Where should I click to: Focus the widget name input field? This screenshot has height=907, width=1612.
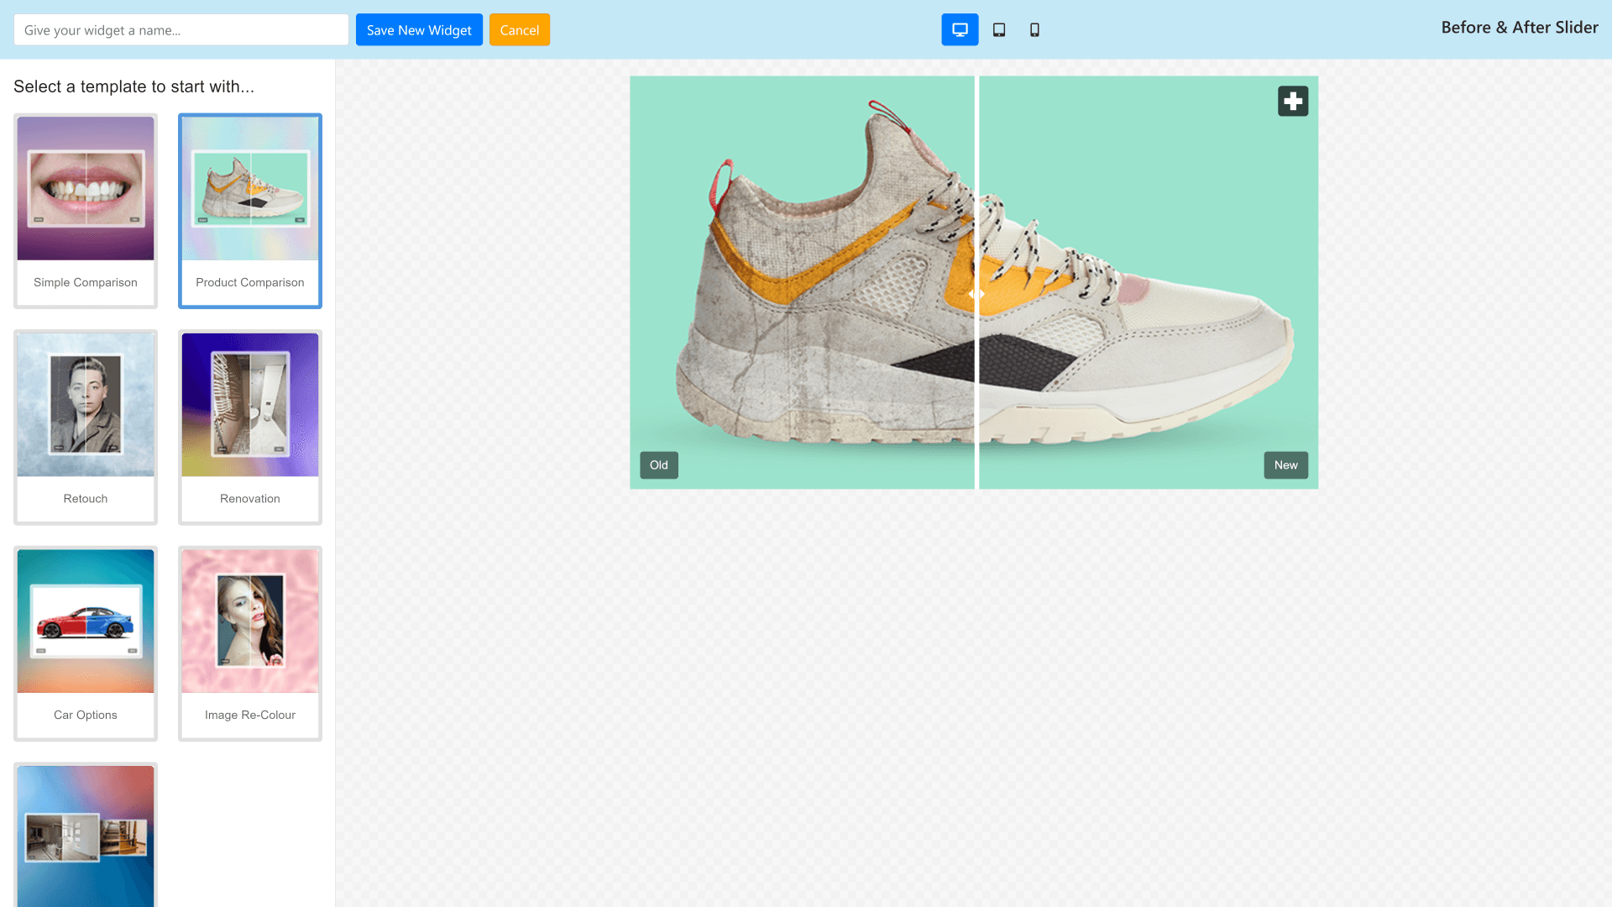point(181,29)
